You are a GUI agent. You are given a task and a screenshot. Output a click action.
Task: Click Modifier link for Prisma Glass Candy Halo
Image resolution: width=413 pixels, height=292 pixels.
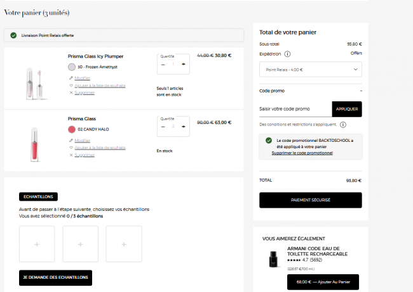(x=82, y=141)
